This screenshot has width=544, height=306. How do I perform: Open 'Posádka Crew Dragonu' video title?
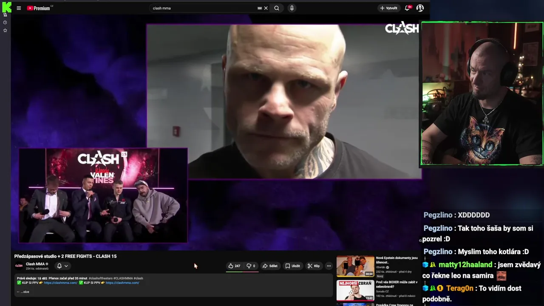394,305
